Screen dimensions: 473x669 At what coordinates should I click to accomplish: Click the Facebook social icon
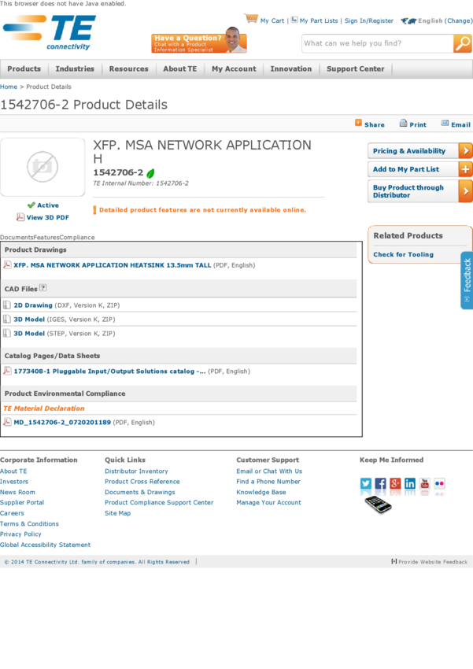380,484
